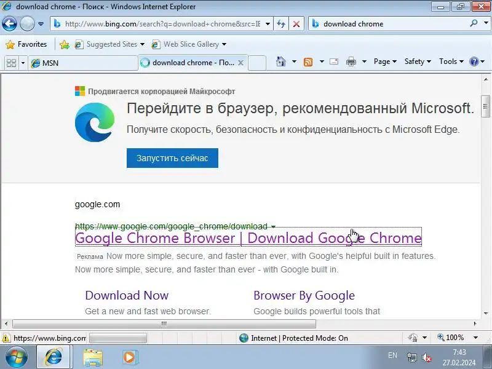Open Home button dropdown arrow
This screenshot has width=492, height=369.
coord(294,61)
